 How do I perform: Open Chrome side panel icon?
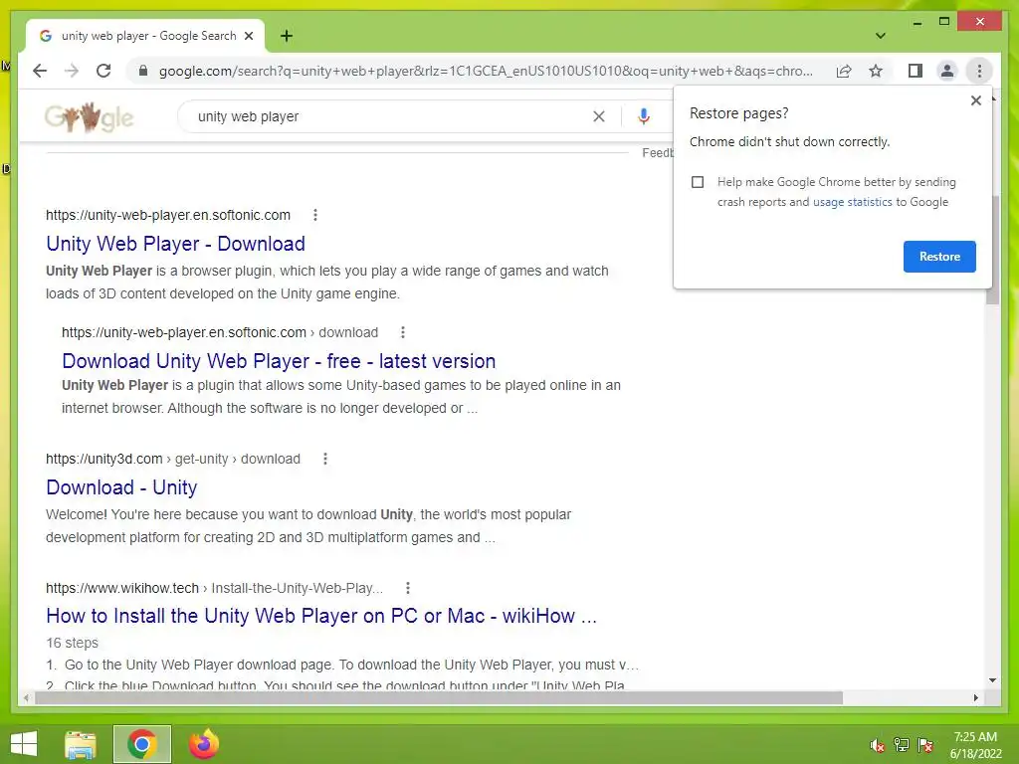[916, 71]
